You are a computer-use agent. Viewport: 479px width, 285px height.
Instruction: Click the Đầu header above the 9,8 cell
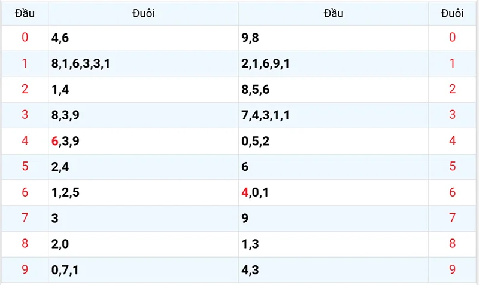click(x=334, y=14)
